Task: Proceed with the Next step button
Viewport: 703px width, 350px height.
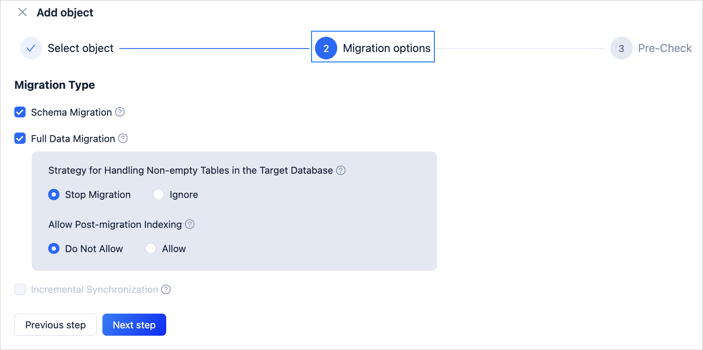Action: 134,325
